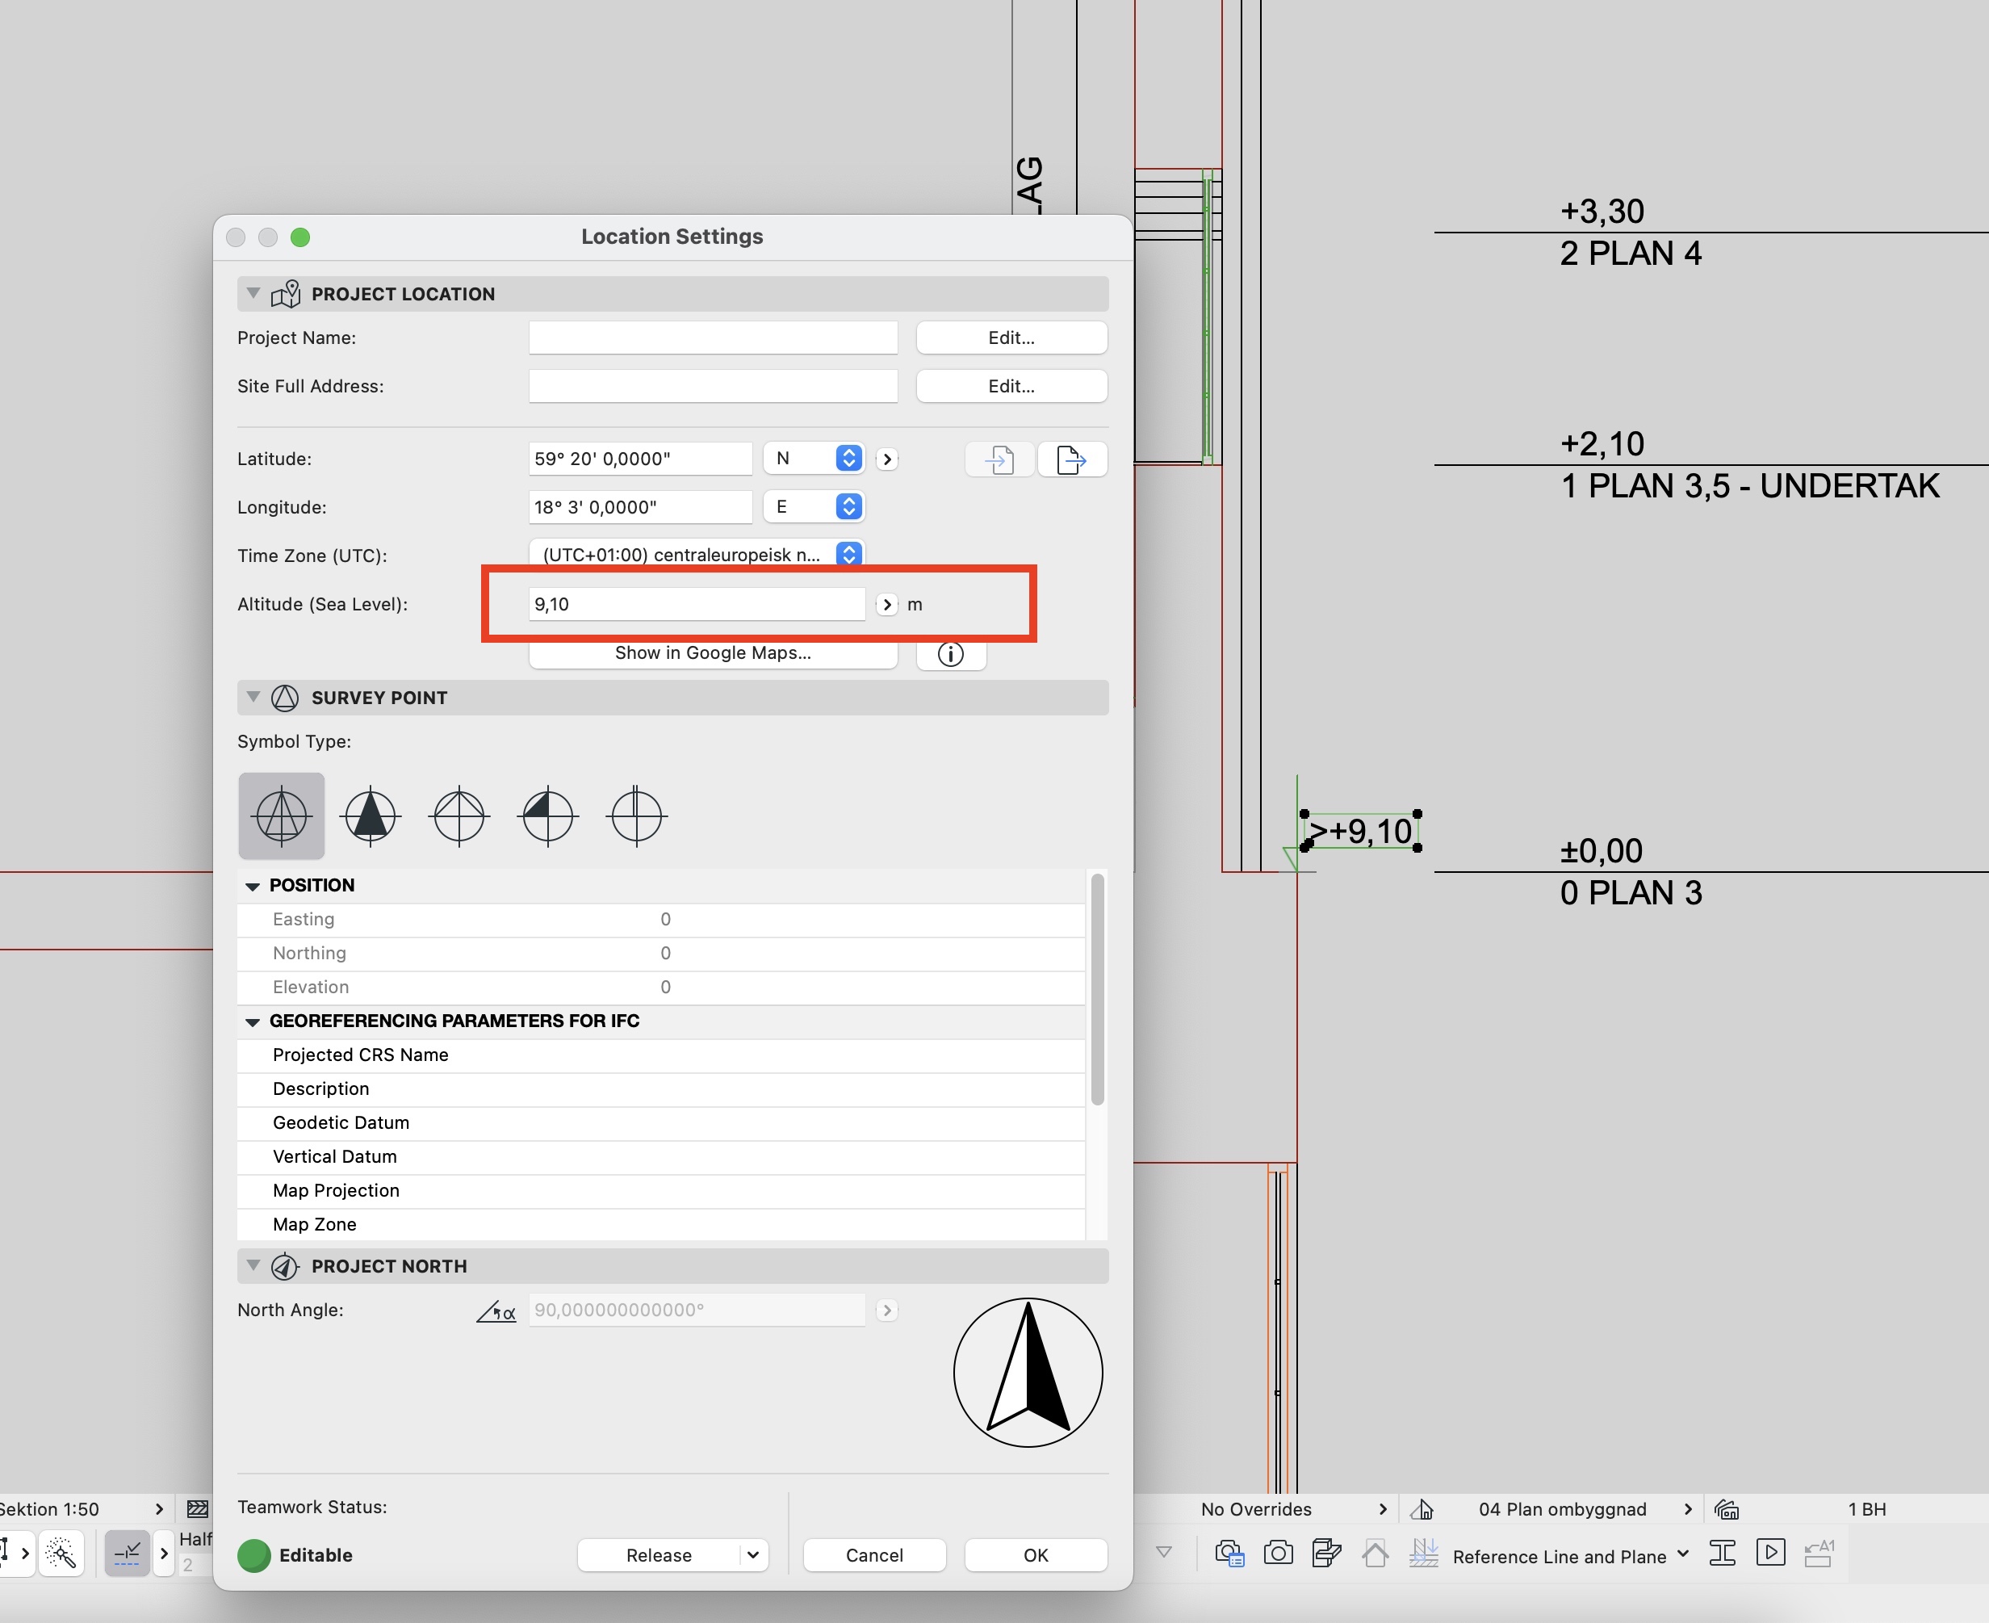
Task: Open Reference Line and Plane menu
Action: (x=1569, y=1556)
